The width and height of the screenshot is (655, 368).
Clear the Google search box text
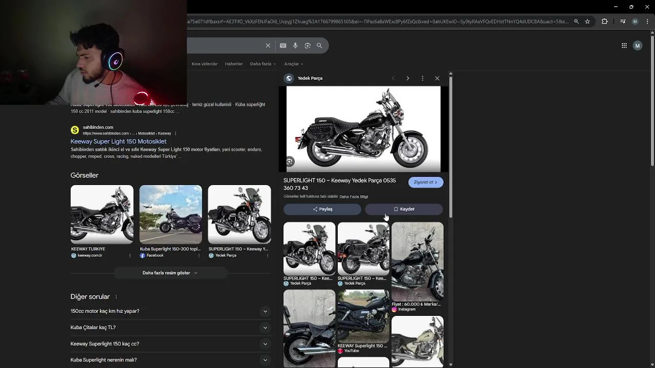[x=268, y=45]
